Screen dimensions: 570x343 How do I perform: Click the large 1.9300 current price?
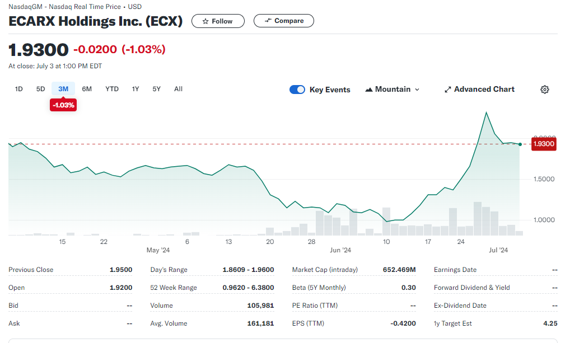coord(39,50)
